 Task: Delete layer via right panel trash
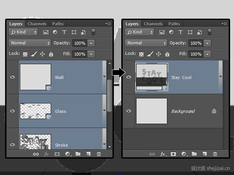215,154
